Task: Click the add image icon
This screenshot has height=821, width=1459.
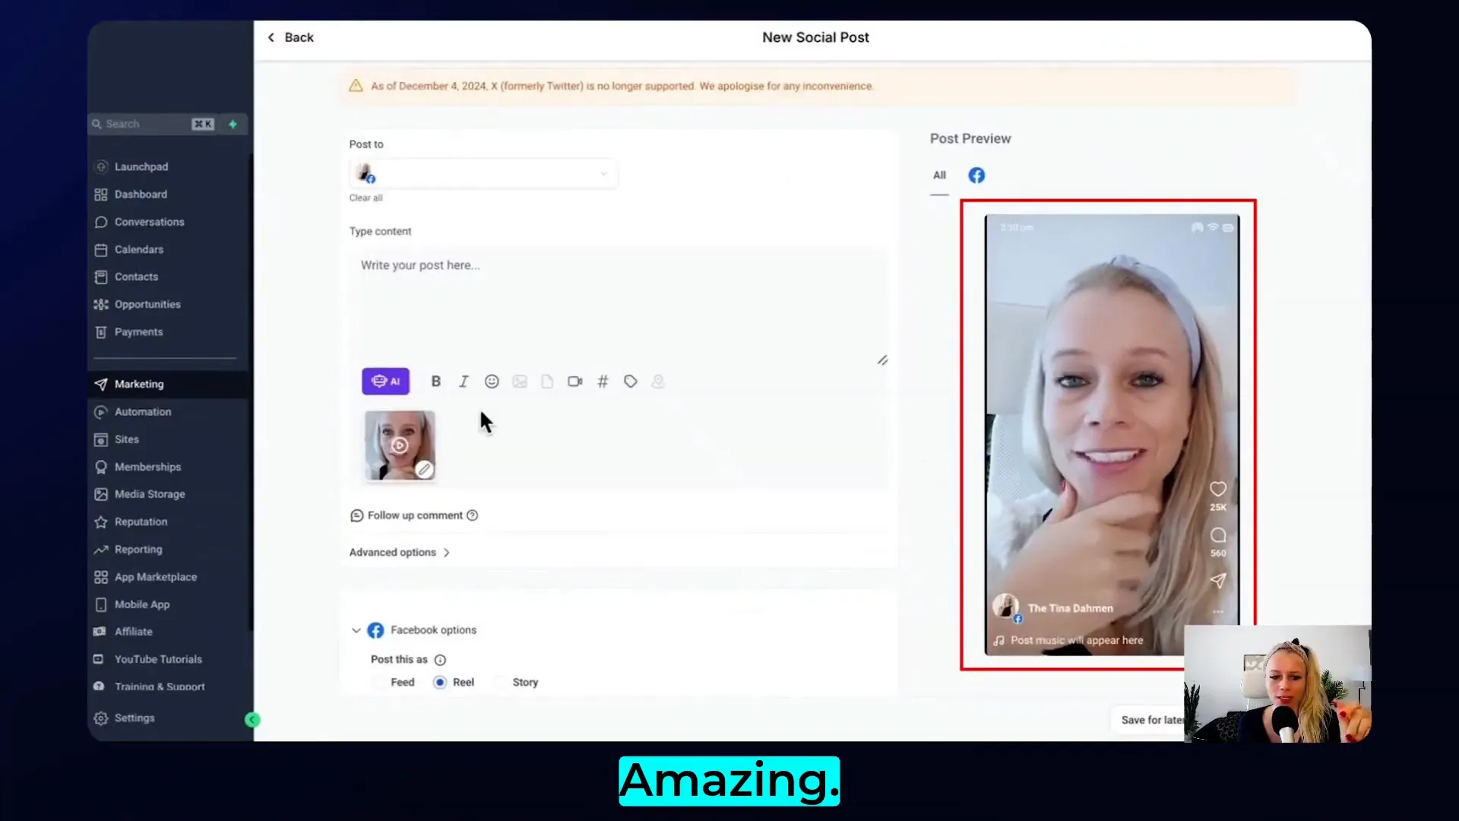Action: point(520,382)
